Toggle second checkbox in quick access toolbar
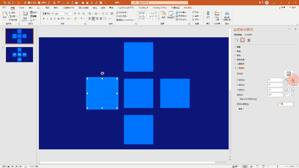299x168 pixels. pyautogui.click(x=39, y=3)
